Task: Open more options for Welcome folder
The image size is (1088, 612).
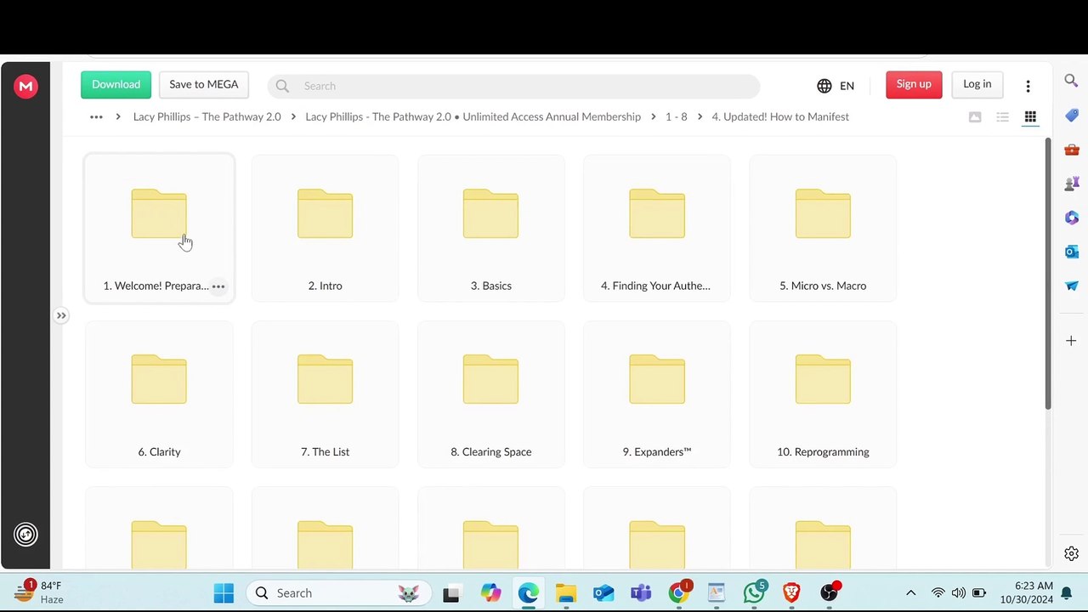Action: pos(218,286)
